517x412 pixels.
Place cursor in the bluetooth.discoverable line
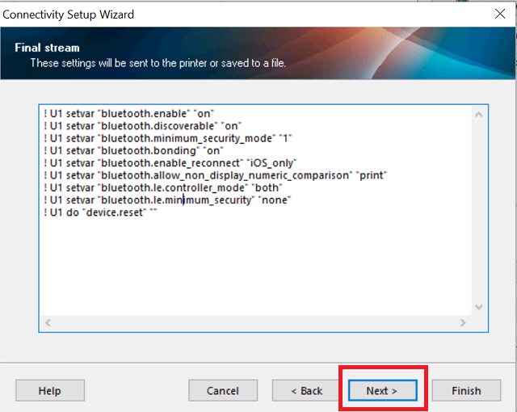pyautogui.click(x=143, y=126)
